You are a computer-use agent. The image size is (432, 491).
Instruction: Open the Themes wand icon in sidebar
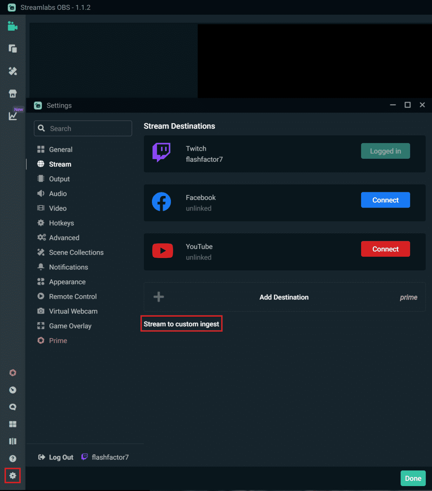[13, 71]
